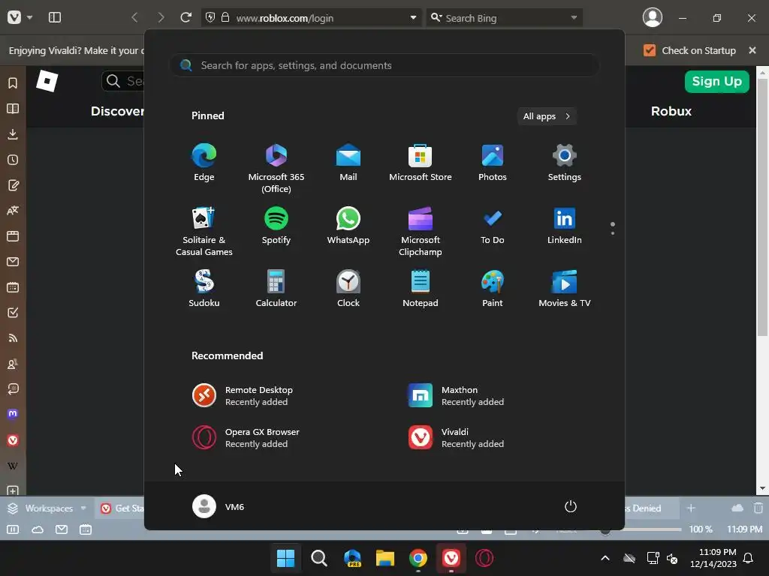Open the Calculator app
Screen dimensions: 769x576
point(276,289)
